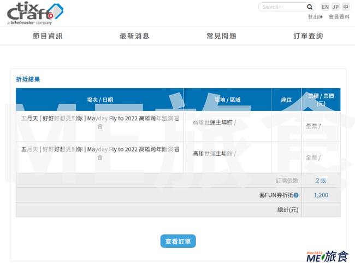
Task: Switch language to JP
Action: click(x=335, y=7)
